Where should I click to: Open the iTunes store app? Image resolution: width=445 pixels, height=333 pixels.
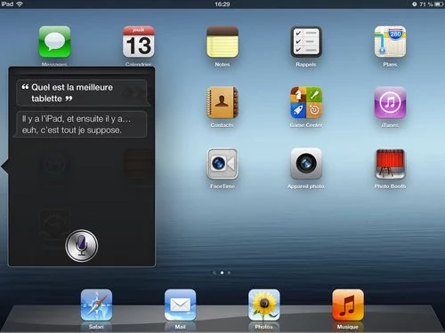pos(390,103)
